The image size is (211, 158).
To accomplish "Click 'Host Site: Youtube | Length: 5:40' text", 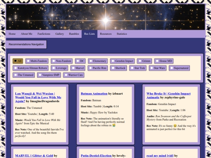I will tap(34, 114).
